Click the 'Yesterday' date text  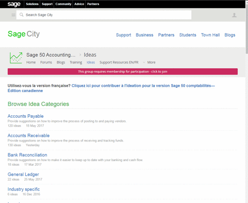coord(33,145)
